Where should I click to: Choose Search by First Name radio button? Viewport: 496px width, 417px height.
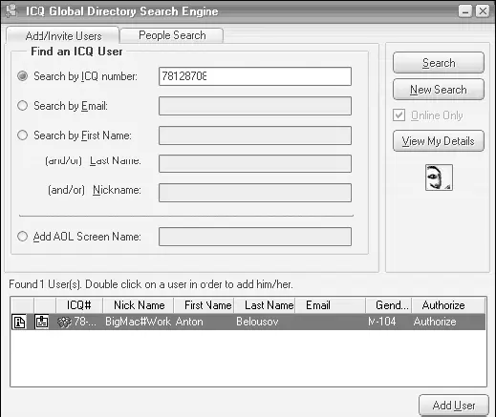coord(22,136)
